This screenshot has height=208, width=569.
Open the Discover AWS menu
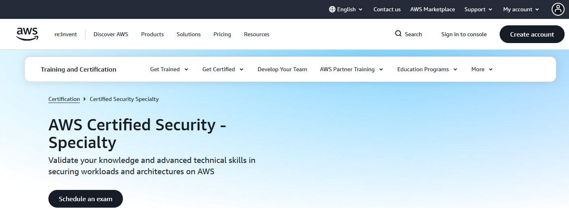click(111, 34)
